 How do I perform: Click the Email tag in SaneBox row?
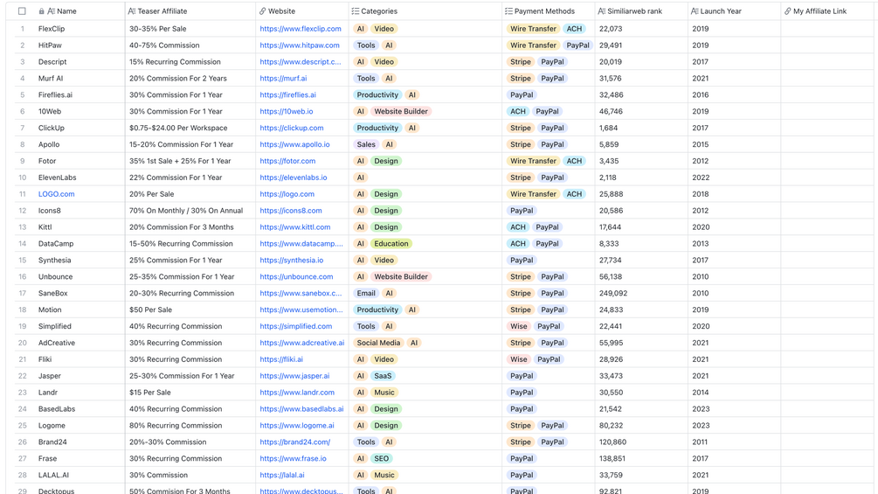coord(366,294)
